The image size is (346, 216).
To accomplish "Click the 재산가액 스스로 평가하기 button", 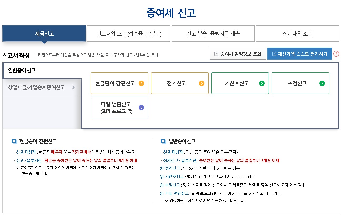I will point(299,53).
